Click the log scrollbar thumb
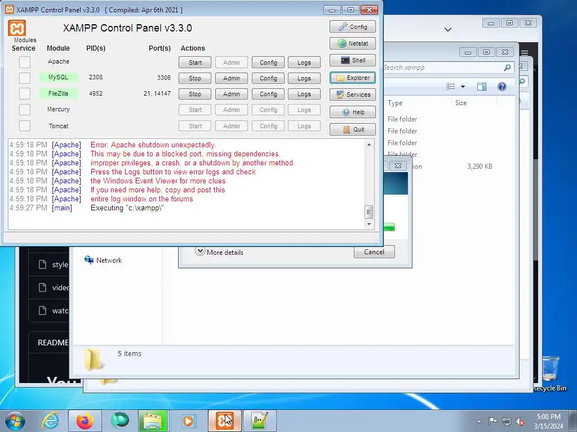 click(369, 212)
